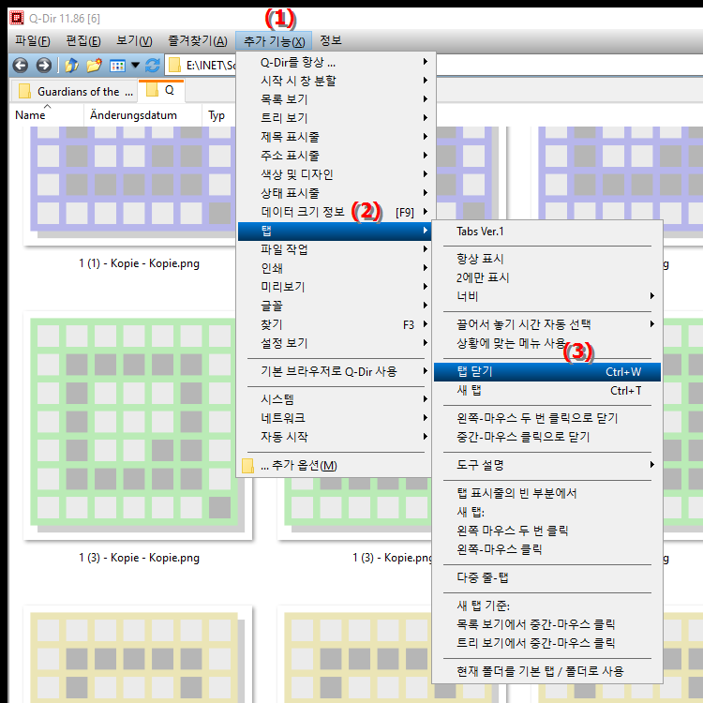Image resolution: width=703 pixels, height=703 pixels.
Task: Click the view mode grid icon
Action: click(x=117, y=66)
